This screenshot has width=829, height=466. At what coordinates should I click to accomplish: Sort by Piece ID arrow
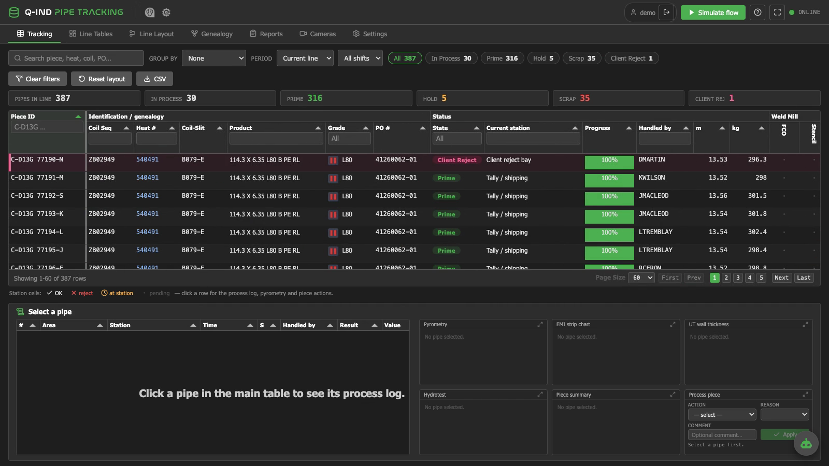(x=78, y=116)
